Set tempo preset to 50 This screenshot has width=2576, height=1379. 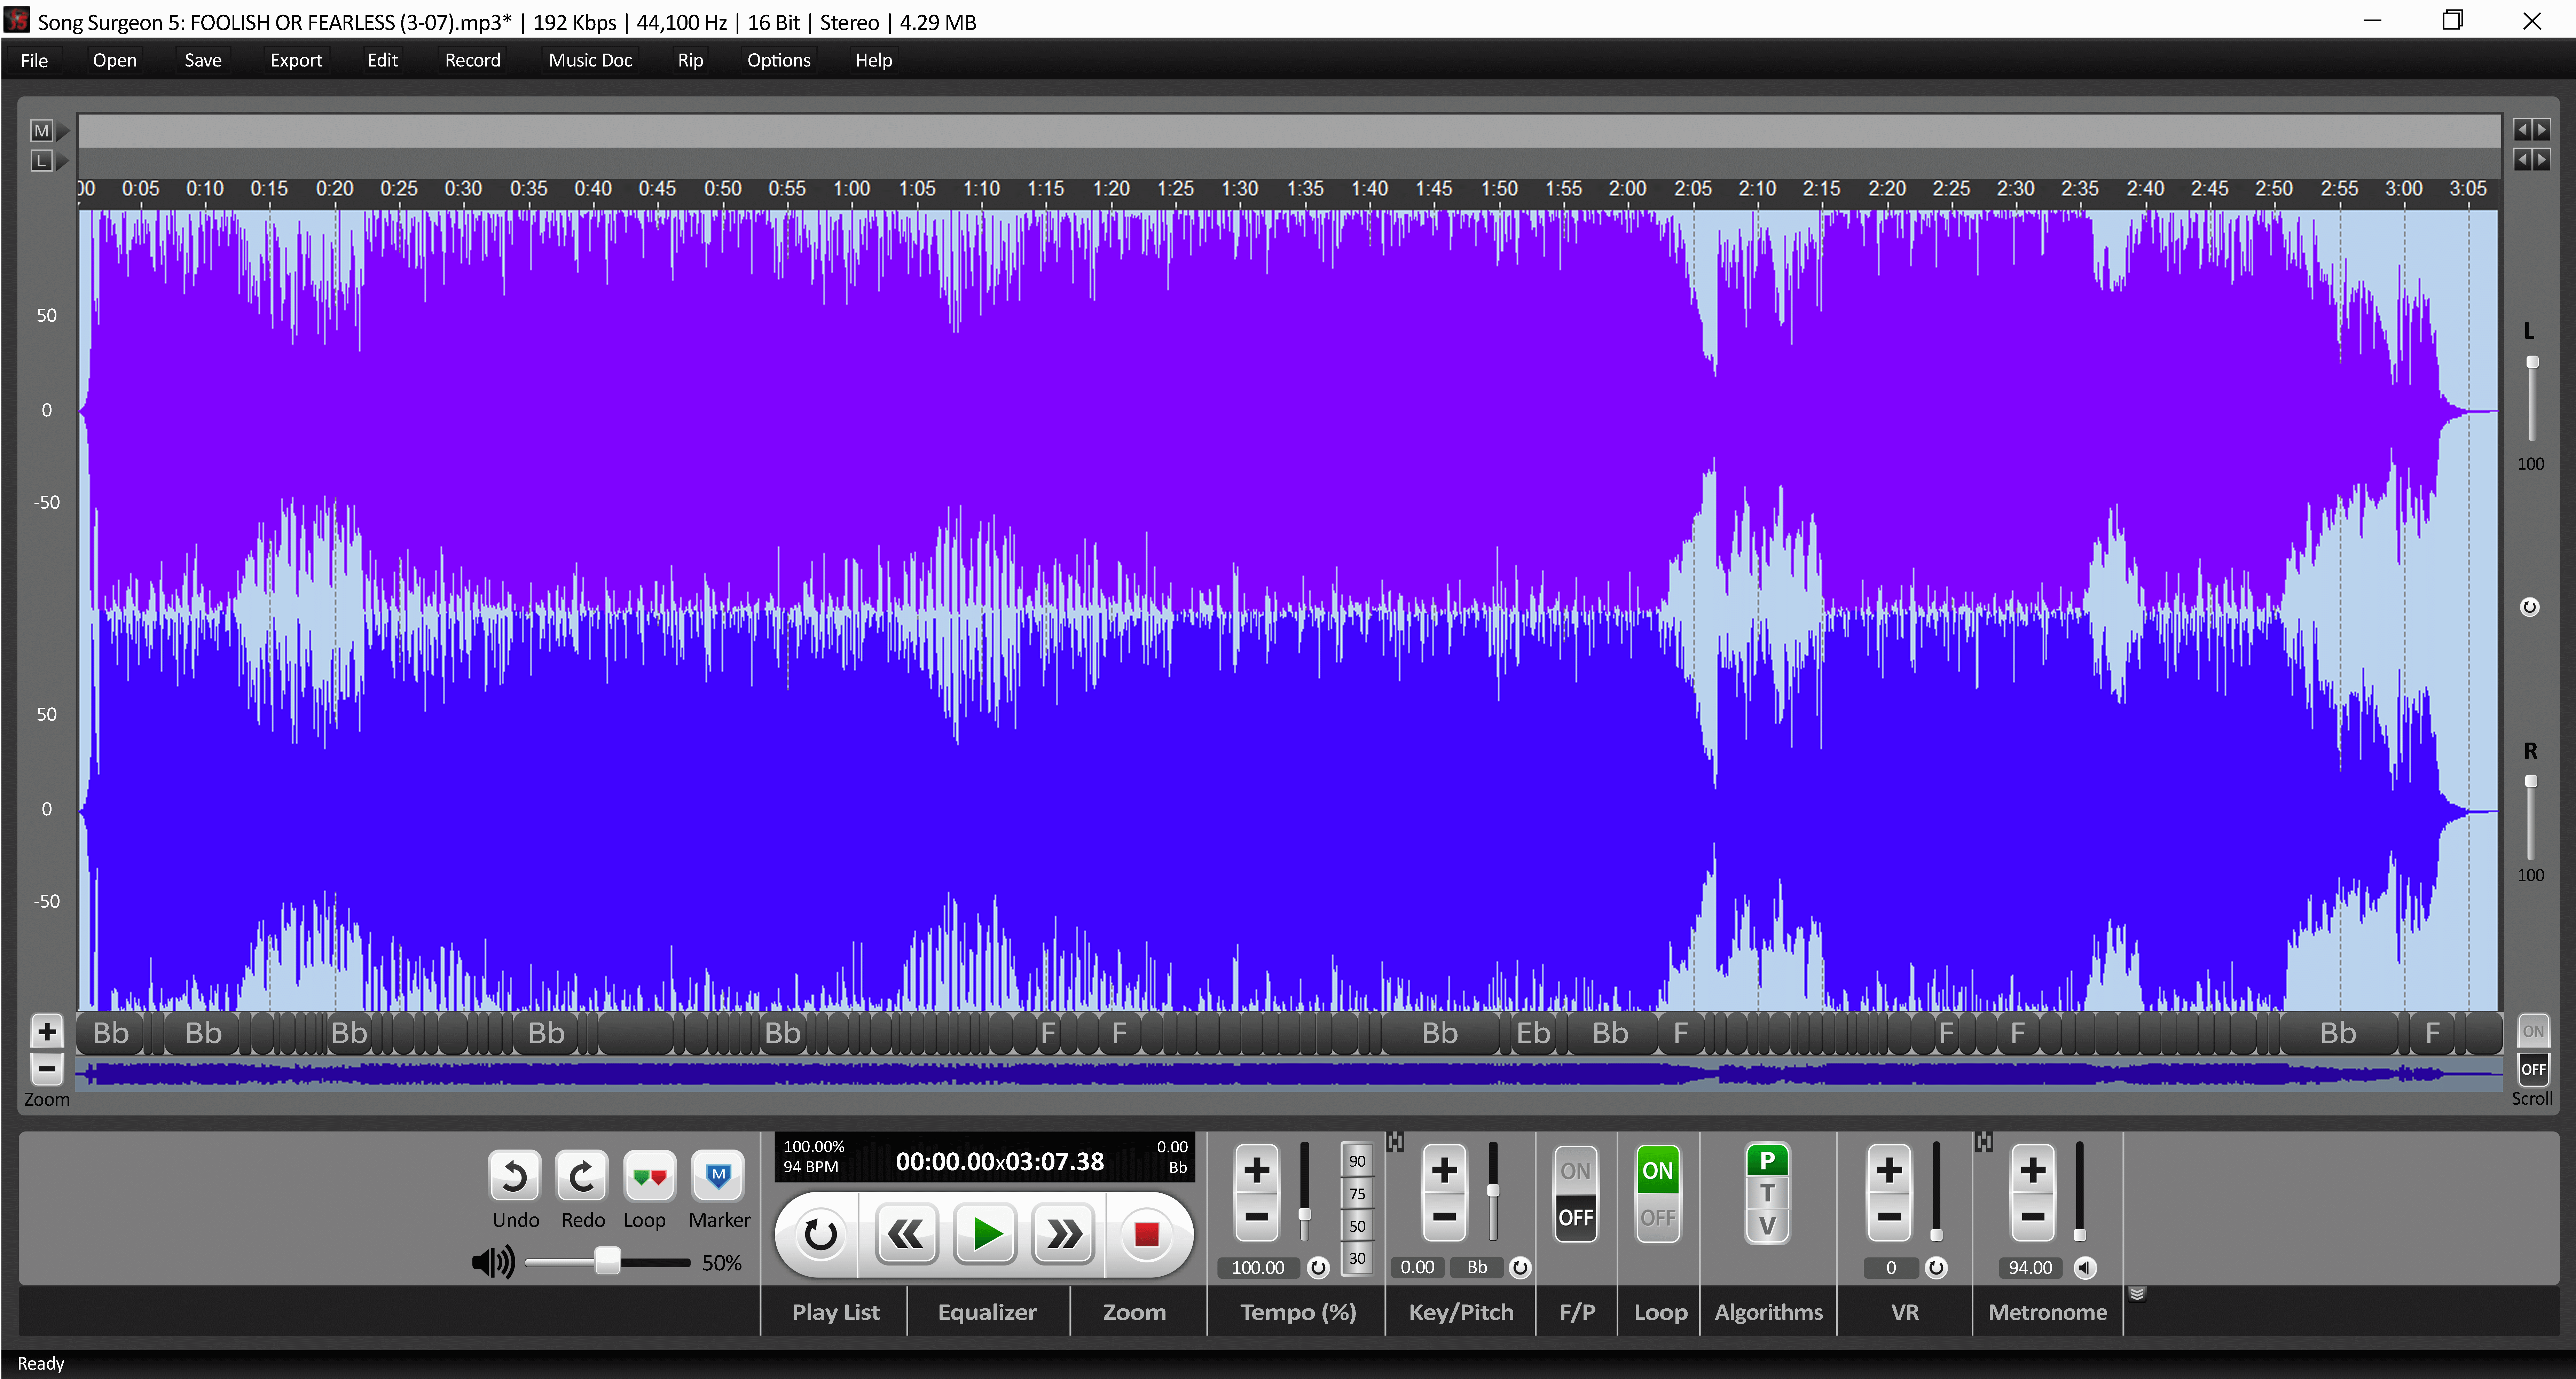click(1357, 1226)
